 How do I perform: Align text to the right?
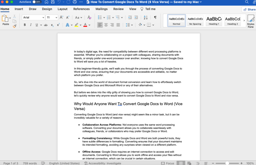[112, 25]
